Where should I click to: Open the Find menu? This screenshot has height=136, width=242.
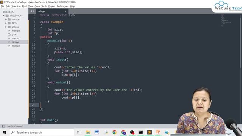[x=24, y=6]
